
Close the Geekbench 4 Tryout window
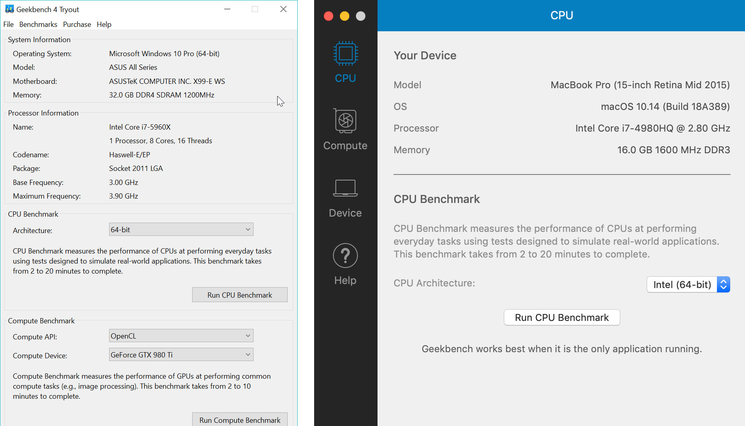click(x=283, y=9)
